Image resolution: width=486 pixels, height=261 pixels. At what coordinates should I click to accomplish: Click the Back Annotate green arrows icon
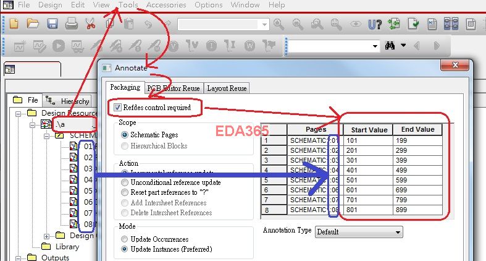394,24
